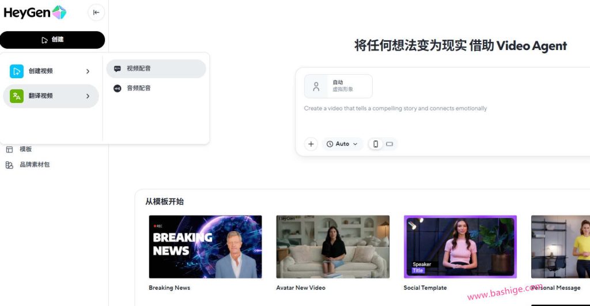Open the Breaking News template thumbnail
Viewport: 590px width, 306px height.
coord(206,247)
